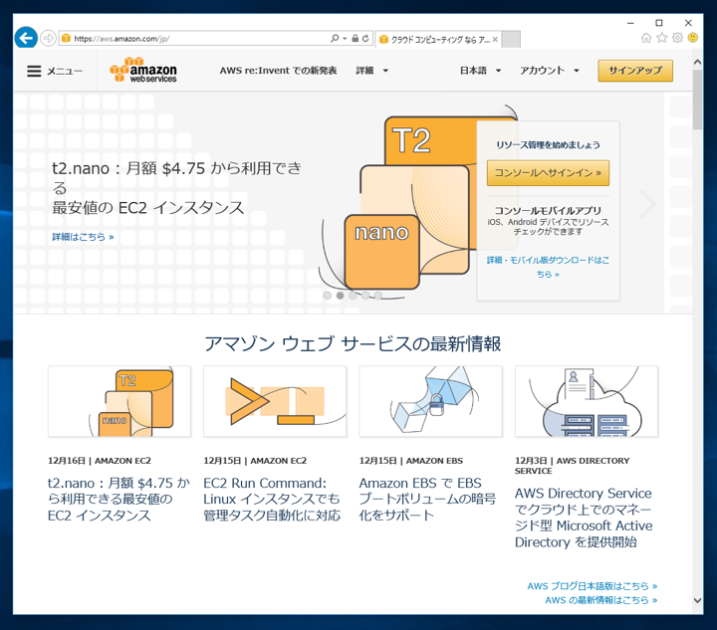Click the コンソールへサインイン button
The height and width of the screenshot is (630, 717).
click(548, 173)
